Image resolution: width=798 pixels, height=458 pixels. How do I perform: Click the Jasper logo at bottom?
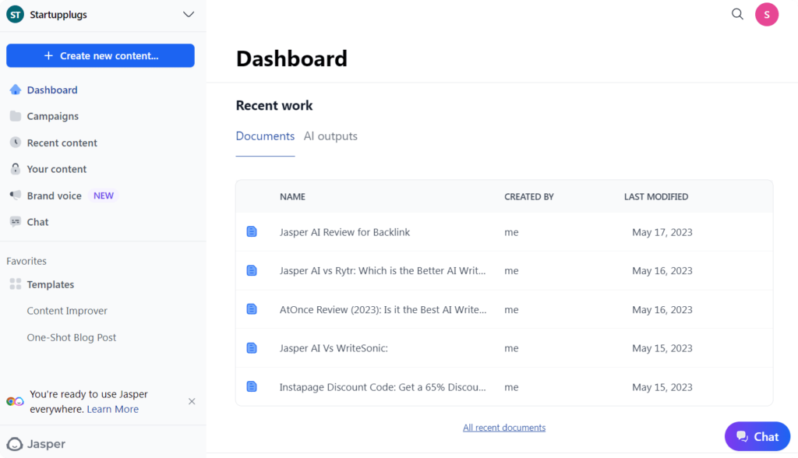coord(36,444)
